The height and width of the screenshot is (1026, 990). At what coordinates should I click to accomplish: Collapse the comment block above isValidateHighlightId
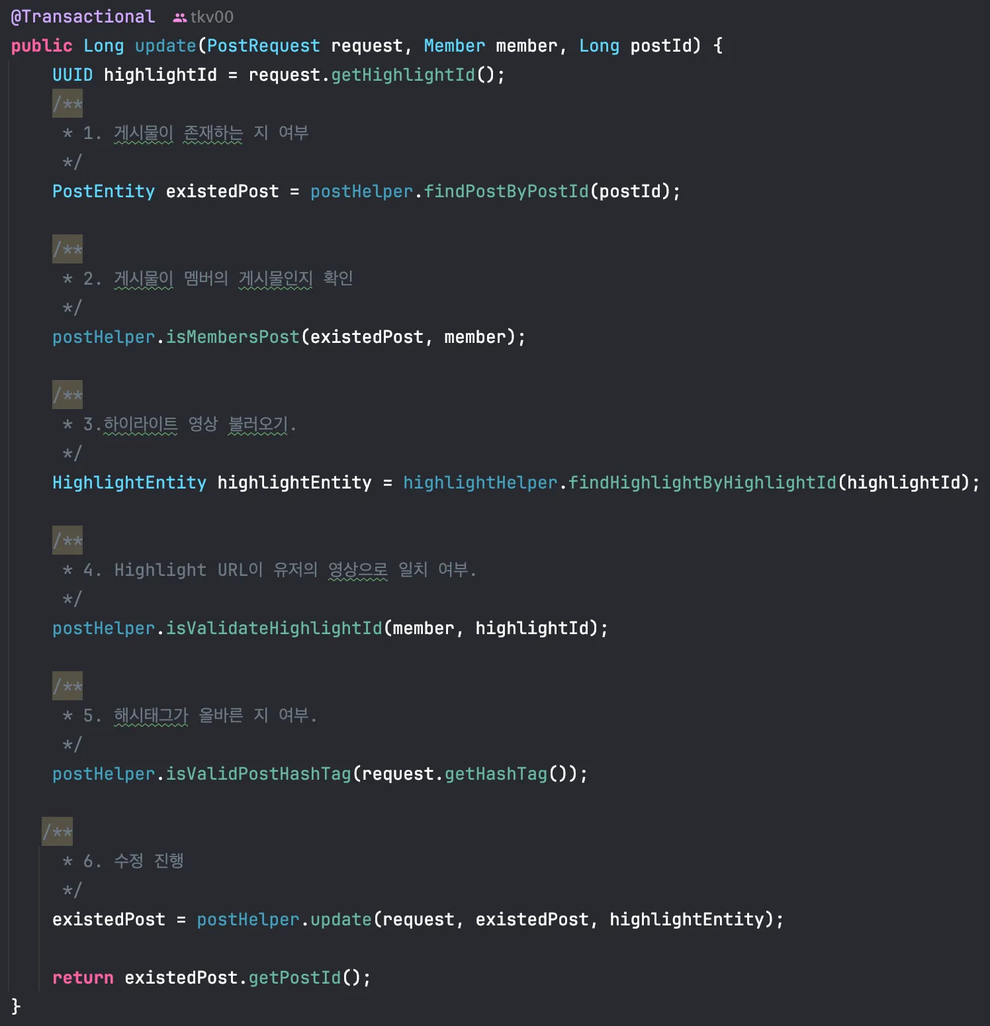coord(67,541)
